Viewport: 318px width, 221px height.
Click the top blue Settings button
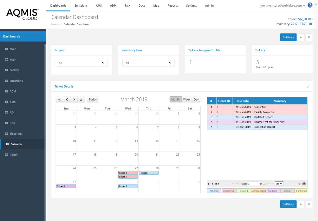click(x=288, y=37)
